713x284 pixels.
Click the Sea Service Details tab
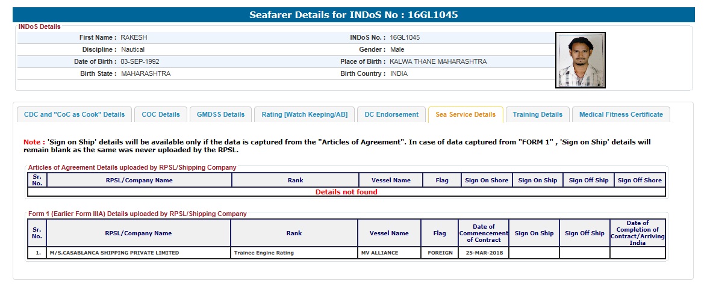(x=465, y=114)
